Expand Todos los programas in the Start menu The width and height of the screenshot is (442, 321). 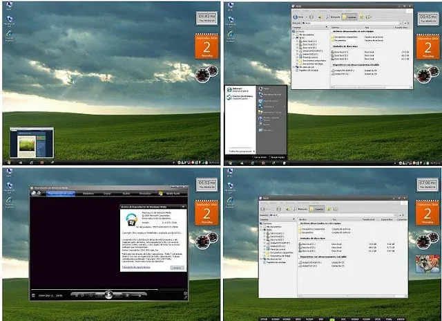tap(241, 152)
